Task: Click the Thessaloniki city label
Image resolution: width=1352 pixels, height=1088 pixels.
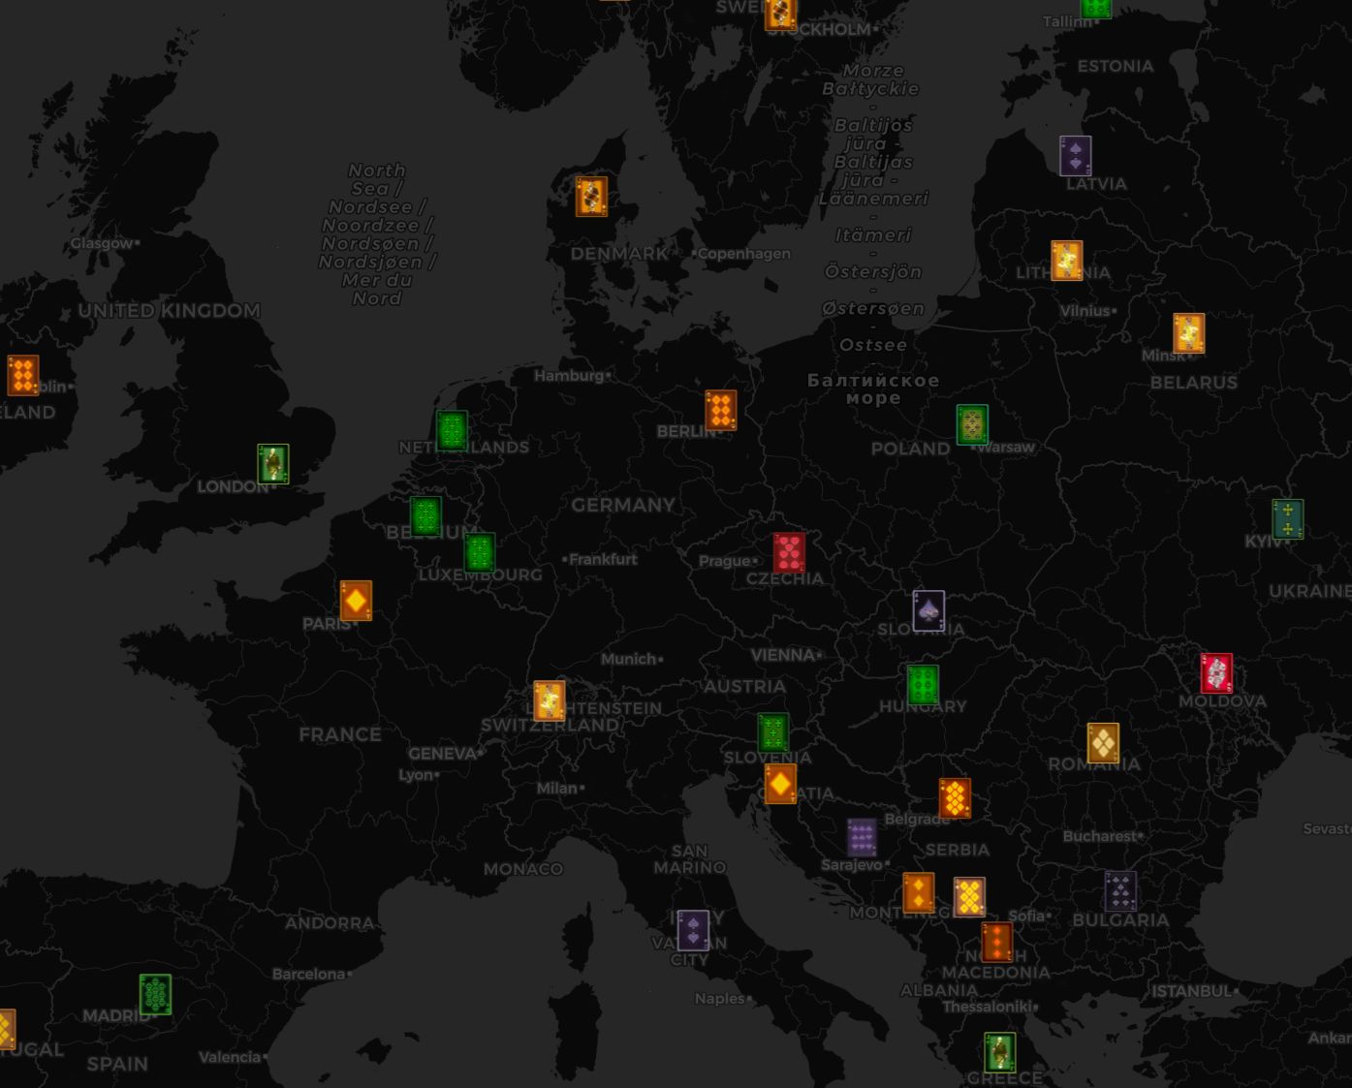Action: point(986,1007)
